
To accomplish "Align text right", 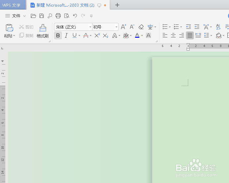I will coord(182,35).
